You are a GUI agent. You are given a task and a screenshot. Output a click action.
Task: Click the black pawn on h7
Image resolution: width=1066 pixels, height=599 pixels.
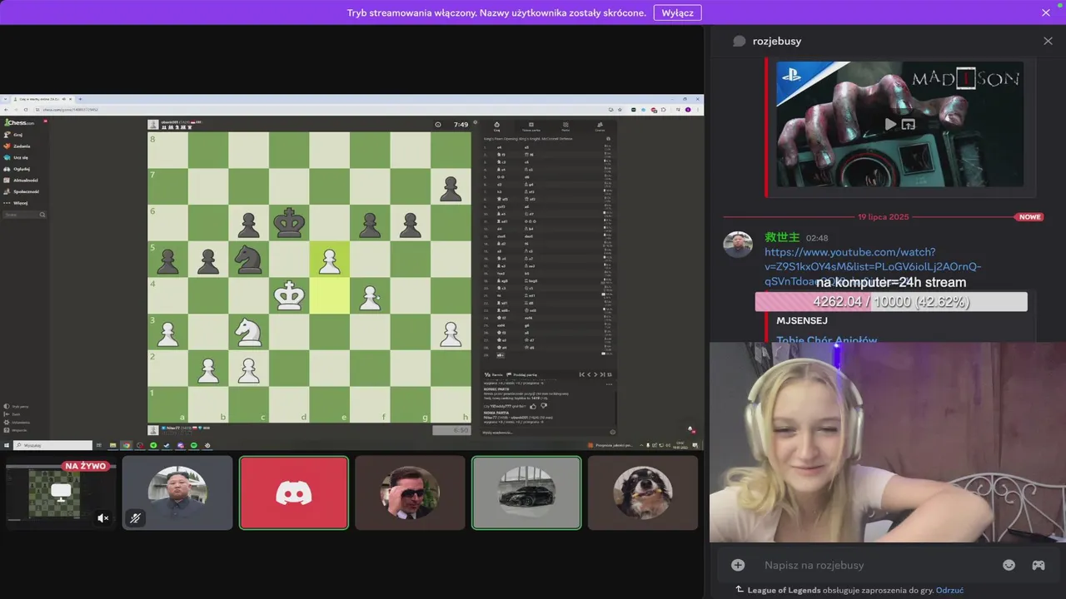click(x=451, y=187)
